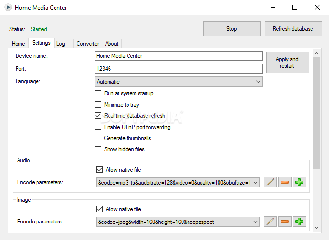
Task: Add an Audio encode parameter with plus icon
Action: click(300, 182)
